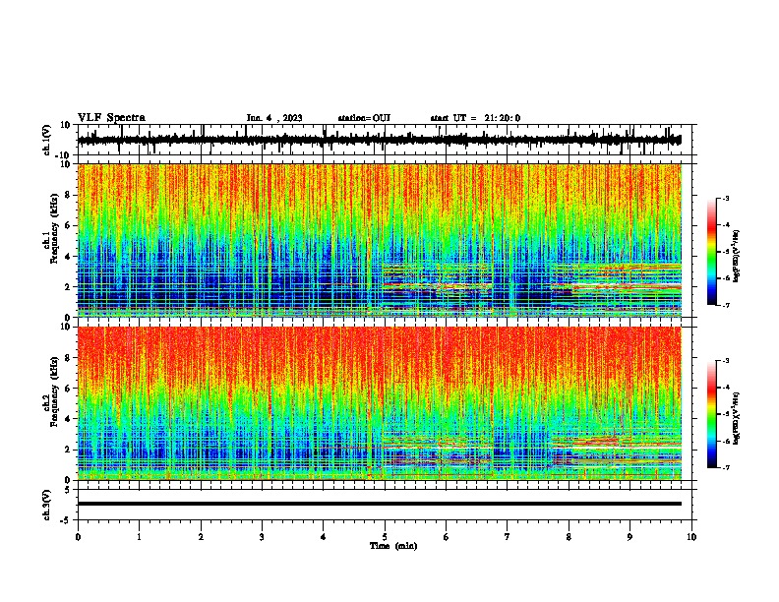
Task: Click the station=OUJ label
Action: [364, 118]
